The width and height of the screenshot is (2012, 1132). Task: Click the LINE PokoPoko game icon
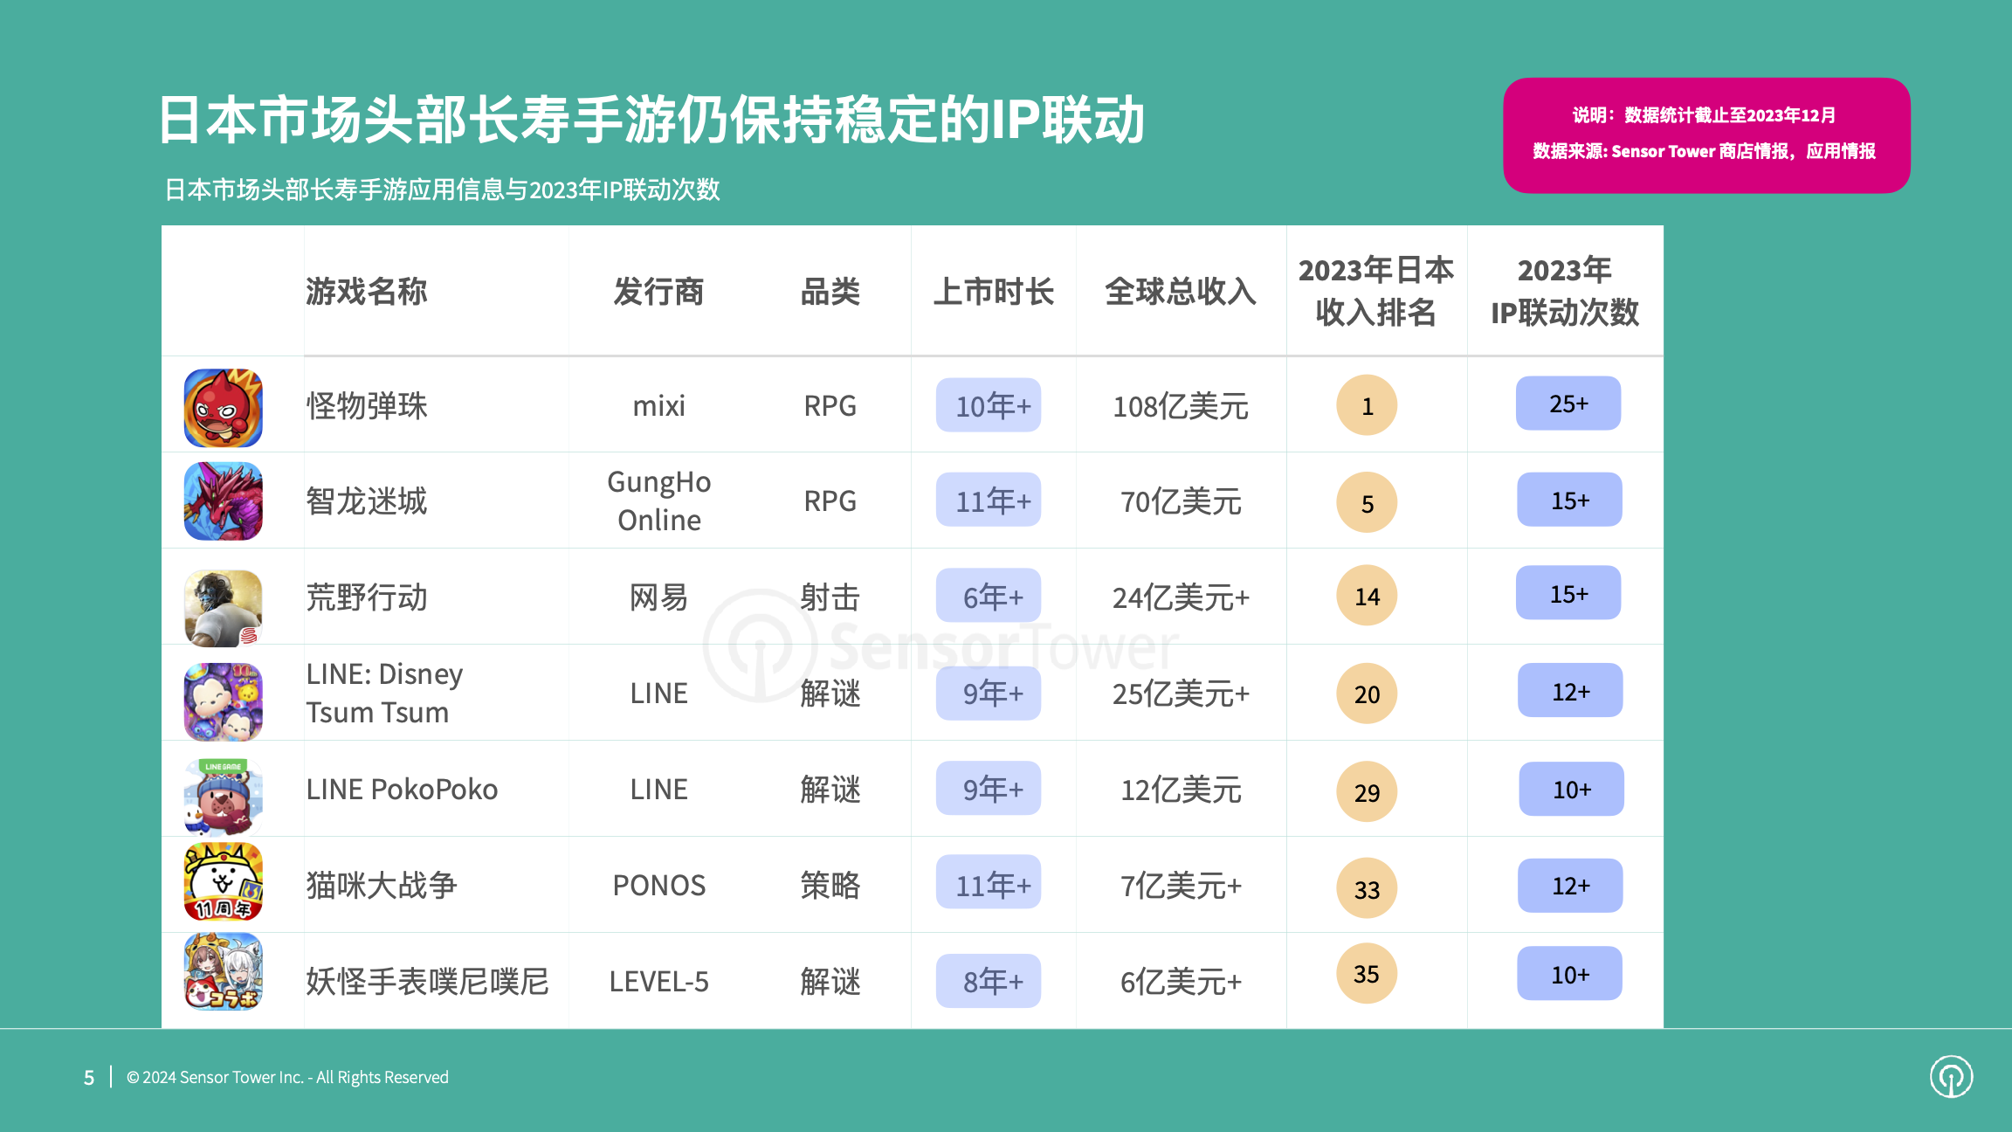click(x=223, y=797)
